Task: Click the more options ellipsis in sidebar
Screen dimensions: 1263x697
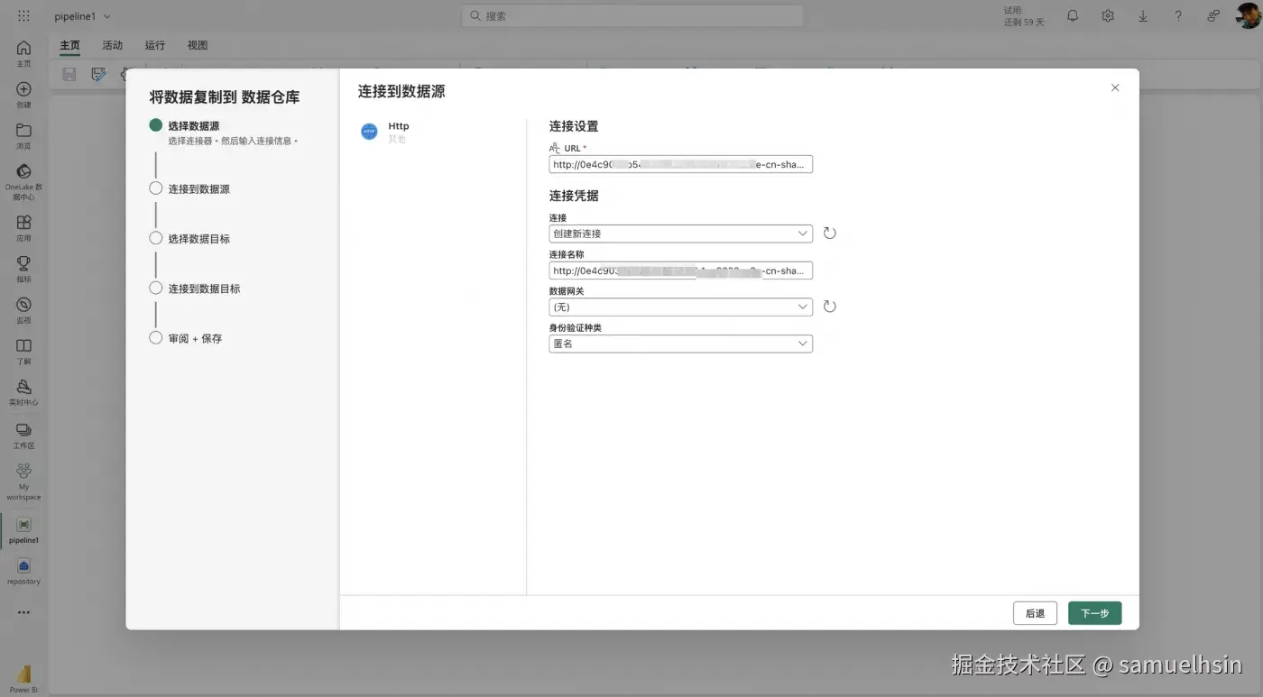Action: [23, 612]
